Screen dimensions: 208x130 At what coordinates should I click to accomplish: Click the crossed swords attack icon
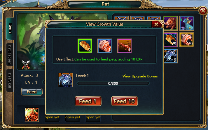[x=26, y=65]
